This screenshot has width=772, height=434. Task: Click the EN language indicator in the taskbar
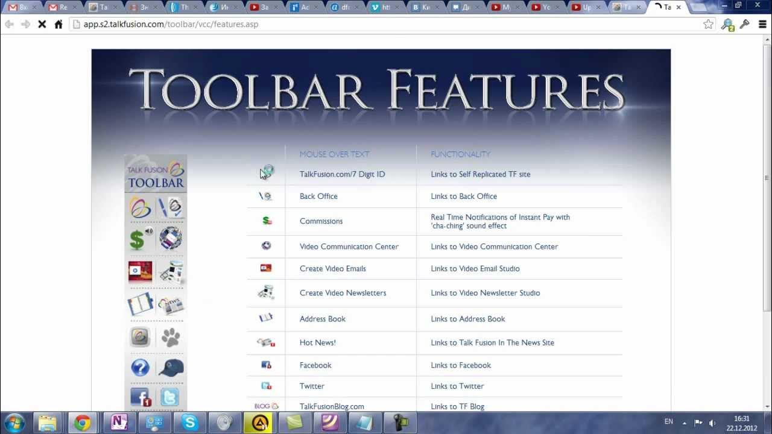(x=668, y=422)
